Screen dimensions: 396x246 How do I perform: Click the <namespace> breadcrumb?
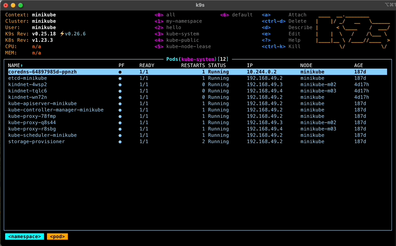[x=25, y=237]
